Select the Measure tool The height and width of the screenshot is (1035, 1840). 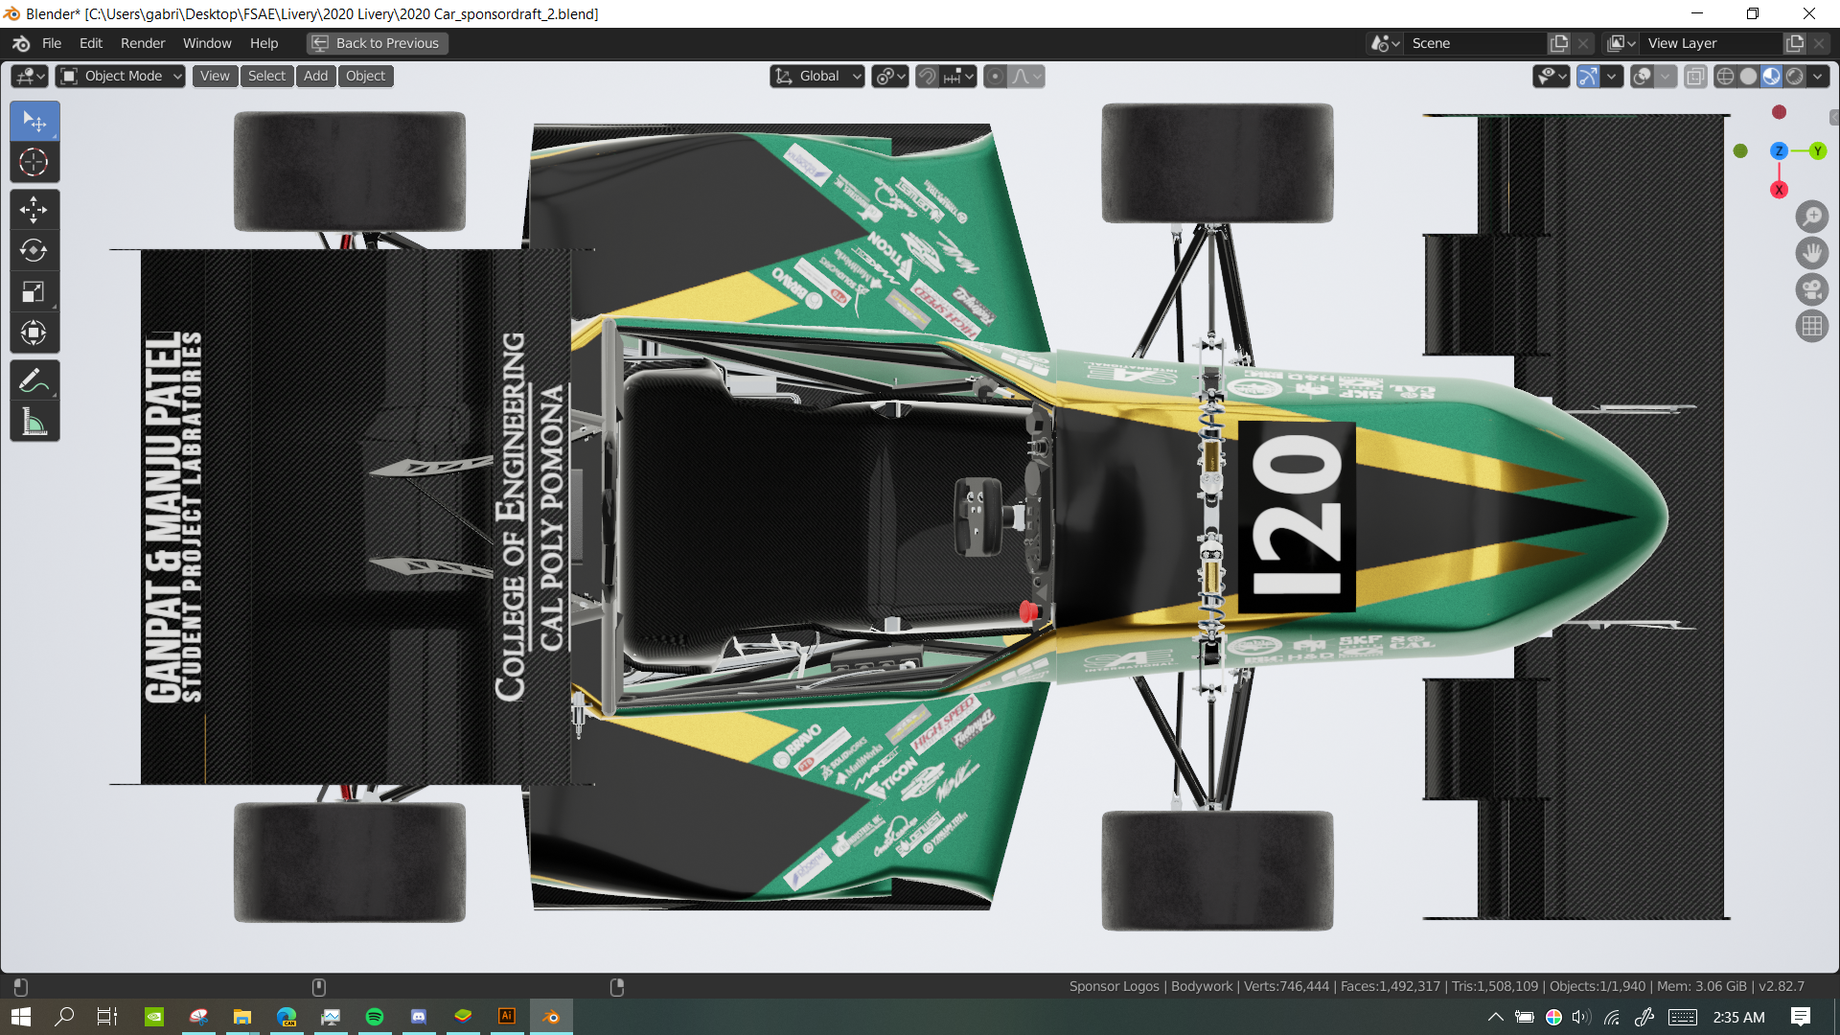pyautogui.click(x=34, y=422)
